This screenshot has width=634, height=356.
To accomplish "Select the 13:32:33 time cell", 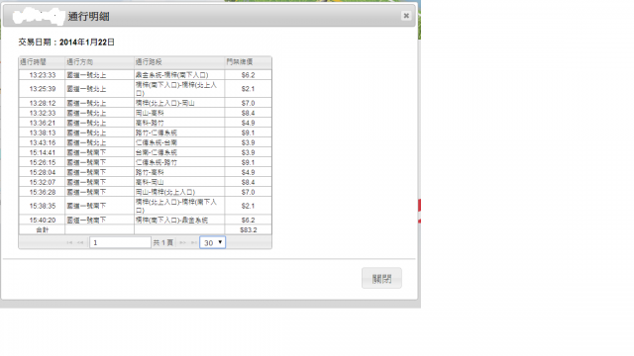I will coord(42,113).
